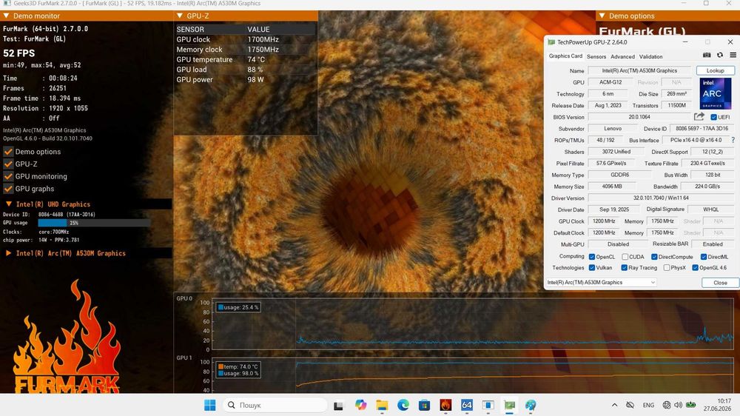Viewport: 740px width, 416px height.
Task: Select the Graphics Card tab
Action: click(565, 56)
